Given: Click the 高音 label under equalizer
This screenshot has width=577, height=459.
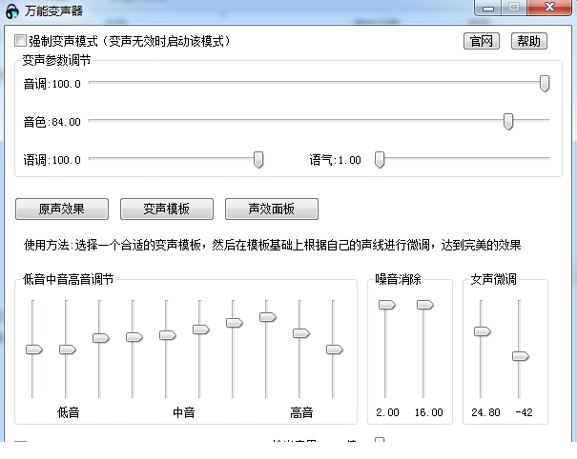Looking at the screenshot, I should tap(301, 412).
